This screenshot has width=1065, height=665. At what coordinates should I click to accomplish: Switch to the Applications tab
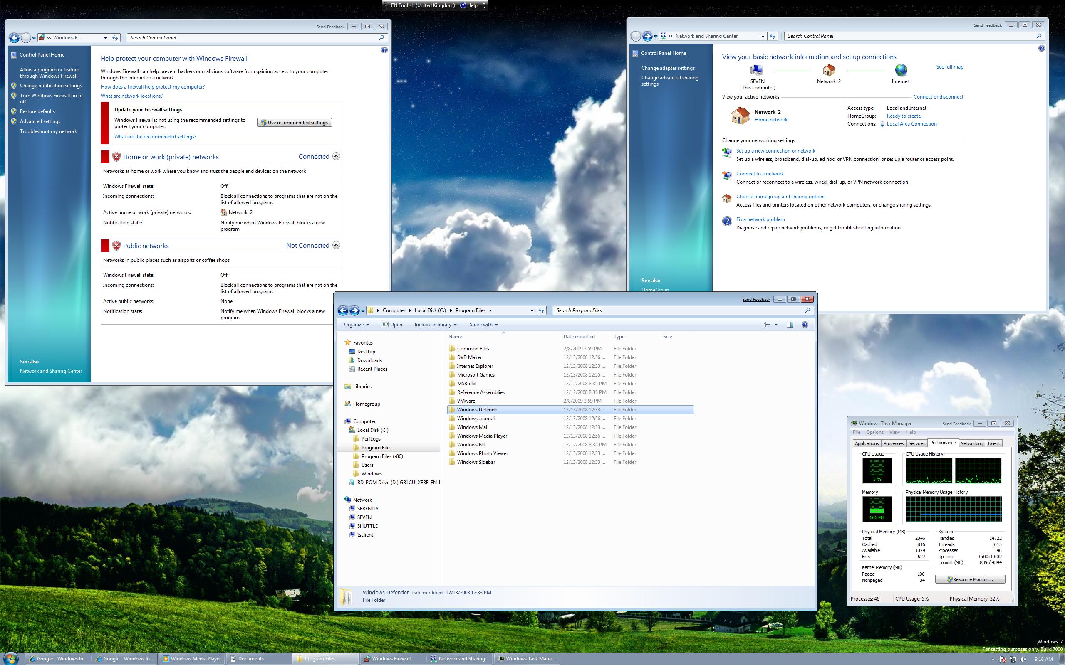coord(867,443)
